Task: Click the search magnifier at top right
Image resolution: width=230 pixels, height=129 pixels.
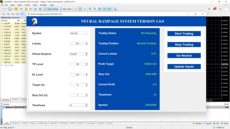Action: [x=209, y=9]
